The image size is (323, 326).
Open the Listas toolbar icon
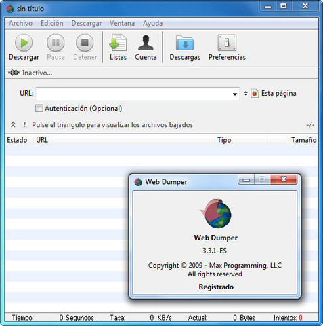tap(118, 42)
